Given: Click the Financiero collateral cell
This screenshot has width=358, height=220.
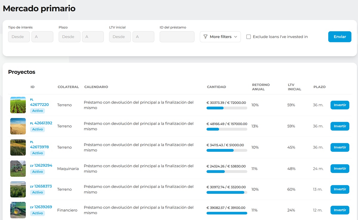Looking at the screenshot, I should [67, 210].
